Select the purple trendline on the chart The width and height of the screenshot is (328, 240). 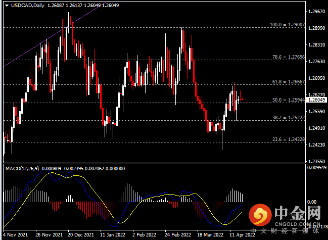pyautogui.click(x=55, y=34)
